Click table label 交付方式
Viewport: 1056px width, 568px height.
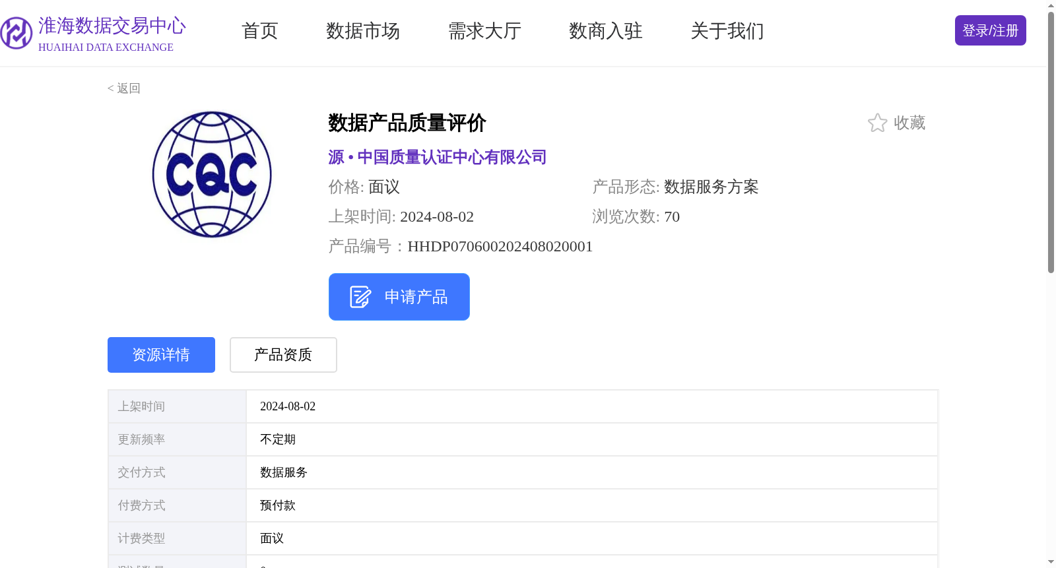tap(141, 472)
